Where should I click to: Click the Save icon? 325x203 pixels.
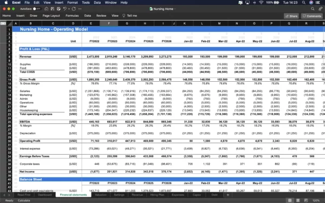click(x=53, y=9)
